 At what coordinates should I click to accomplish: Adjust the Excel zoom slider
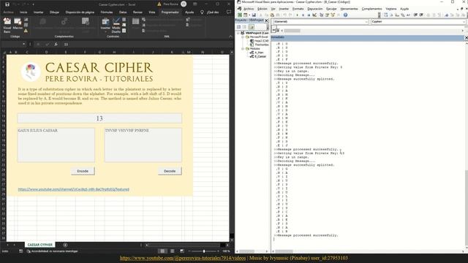pyautogui.click(x=204, y=251)
